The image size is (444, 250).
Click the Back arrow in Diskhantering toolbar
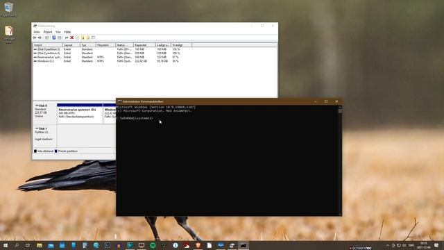(x=35, y=37)
